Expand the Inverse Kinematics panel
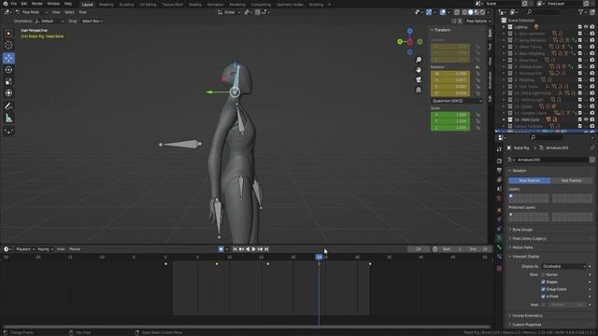Image resolution: width=598 pixels, height=336 pixels. click(x=527, y=315)
